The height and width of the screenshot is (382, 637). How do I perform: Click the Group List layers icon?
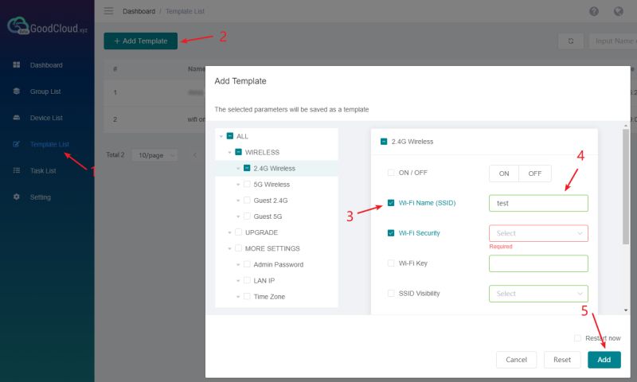point(16,92)
